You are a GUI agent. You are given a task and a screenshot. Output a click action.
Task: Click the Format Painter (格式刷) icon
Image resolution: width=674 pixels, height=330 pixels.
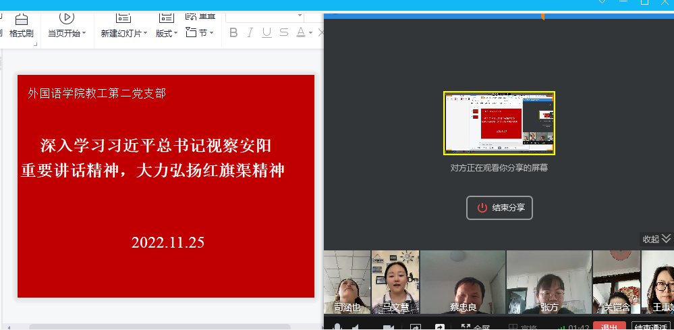22,19
